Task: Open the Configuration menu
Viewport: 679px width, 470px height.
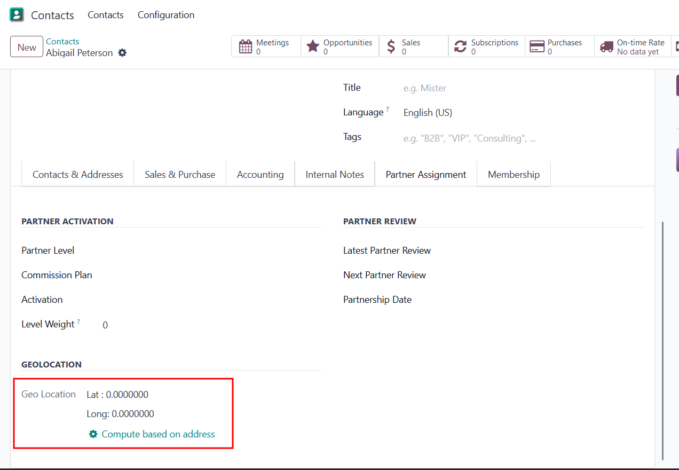Action: (x=166, y=15)
